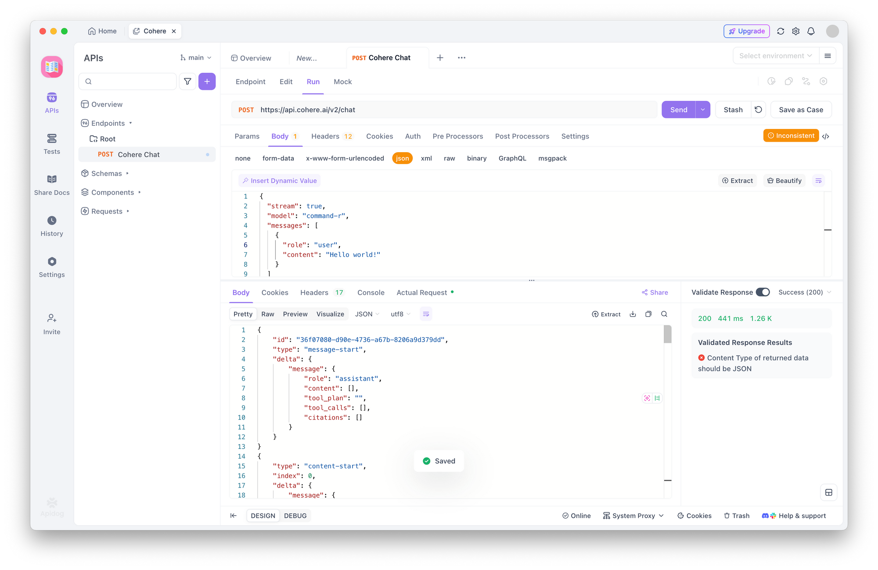878x570 pixels.
Task: Open the Actual Request tab
Action: tap(425, 292)
